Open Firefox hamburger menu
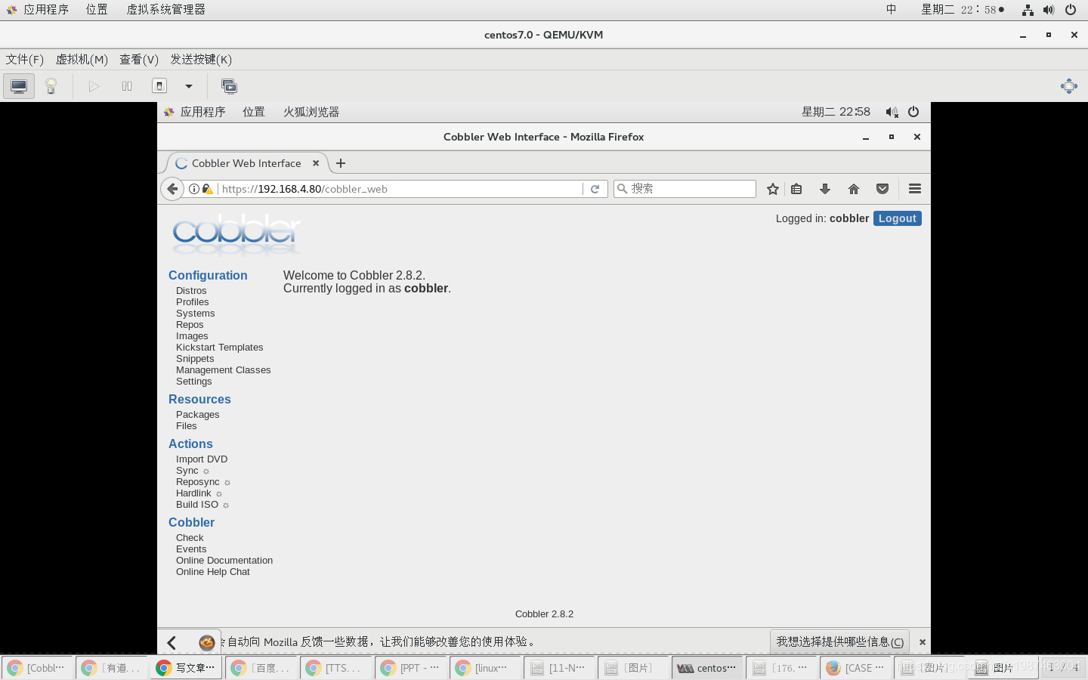 coord(915,189)
